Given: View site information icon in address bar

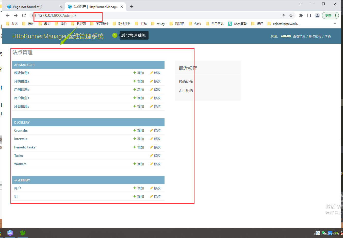Looking at the screenshot, I should coord(34,15).
